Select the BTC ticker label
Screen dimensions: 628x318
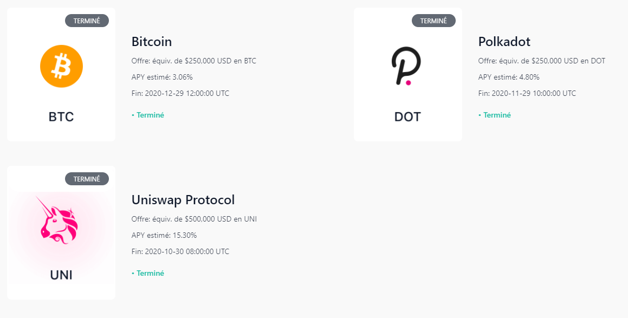click(61, 116)
